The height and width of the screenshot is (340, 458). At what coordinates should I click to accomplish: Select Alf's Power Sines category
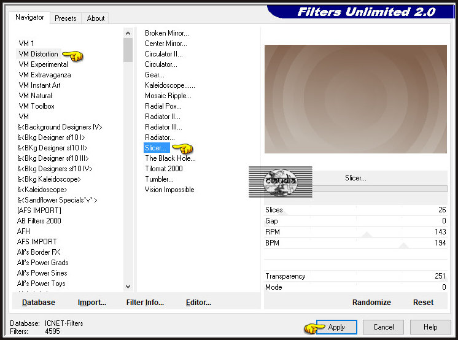(42, 273)
